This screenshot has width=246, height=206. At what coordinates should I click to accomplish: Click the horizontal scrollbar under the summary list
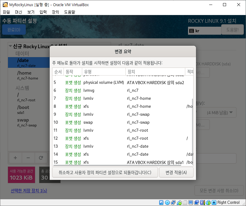point(117,165)
